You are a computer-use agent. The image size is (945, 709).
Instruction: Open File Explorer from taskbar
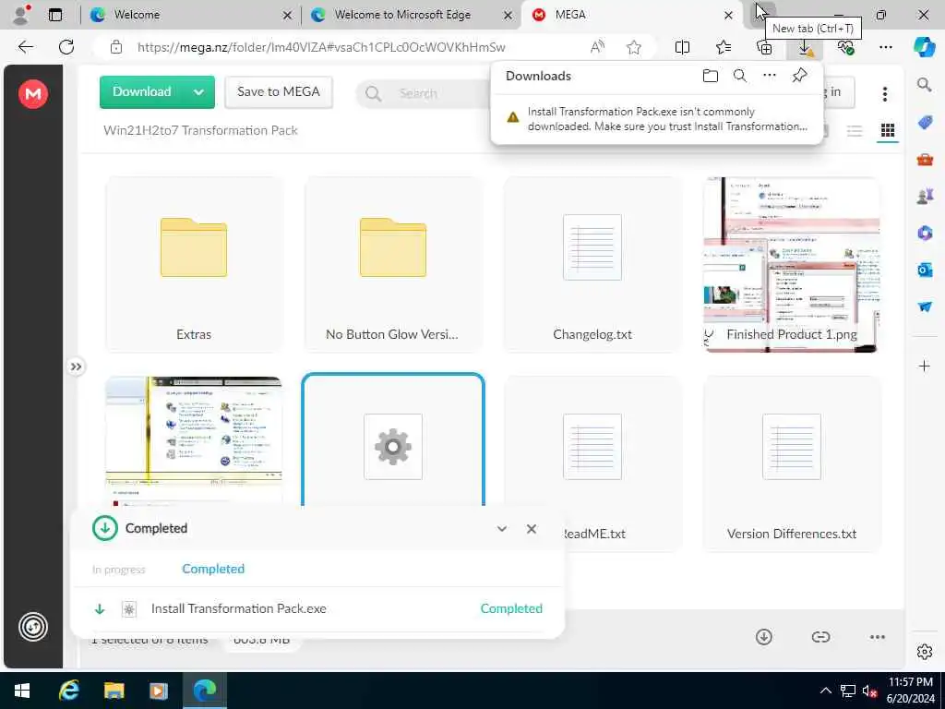click(114, 691)
